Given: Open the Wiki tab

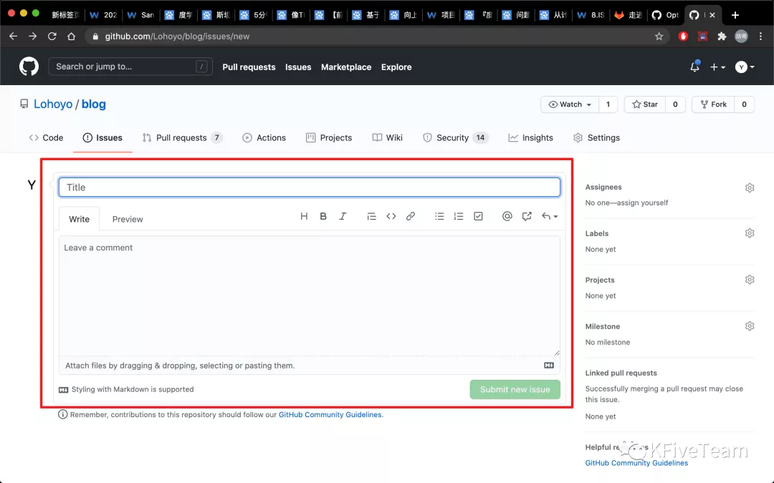Looking at the screenshot, I should pos(388,138).
